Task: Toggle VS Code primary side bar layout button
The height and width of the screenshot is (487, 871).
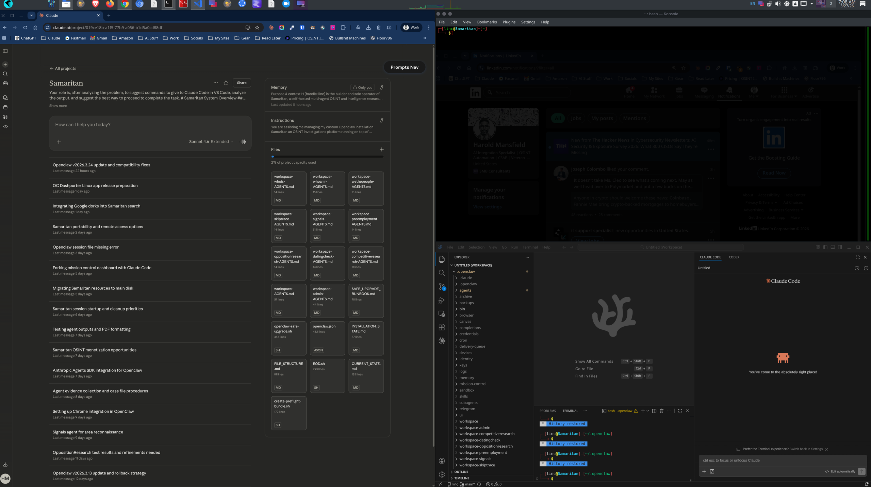Action: click(x=825, y=247)
